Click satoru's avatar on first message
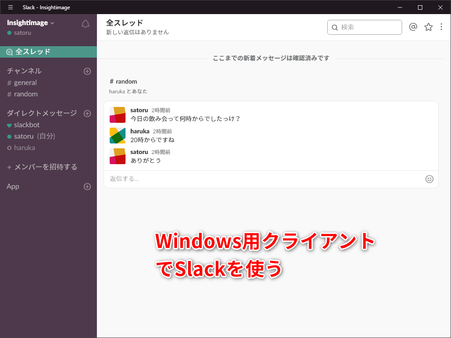Image resolution: width=451 pixels, height=338 pixels. coord(118,115)
